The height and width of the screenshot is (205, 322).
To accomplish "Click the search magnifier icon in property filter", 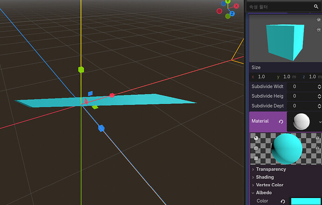I will (x=316, y=7).
